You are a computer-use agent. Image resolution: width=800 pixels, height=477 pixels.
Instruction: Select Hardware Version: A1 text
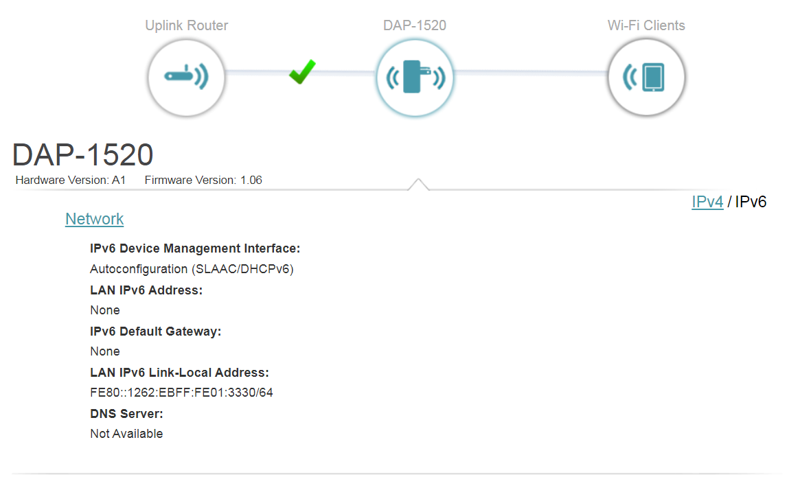71,180
